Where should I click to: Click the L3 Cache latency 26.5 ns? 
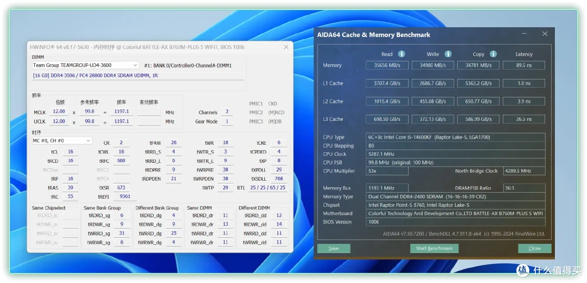[x=524, y=119]
